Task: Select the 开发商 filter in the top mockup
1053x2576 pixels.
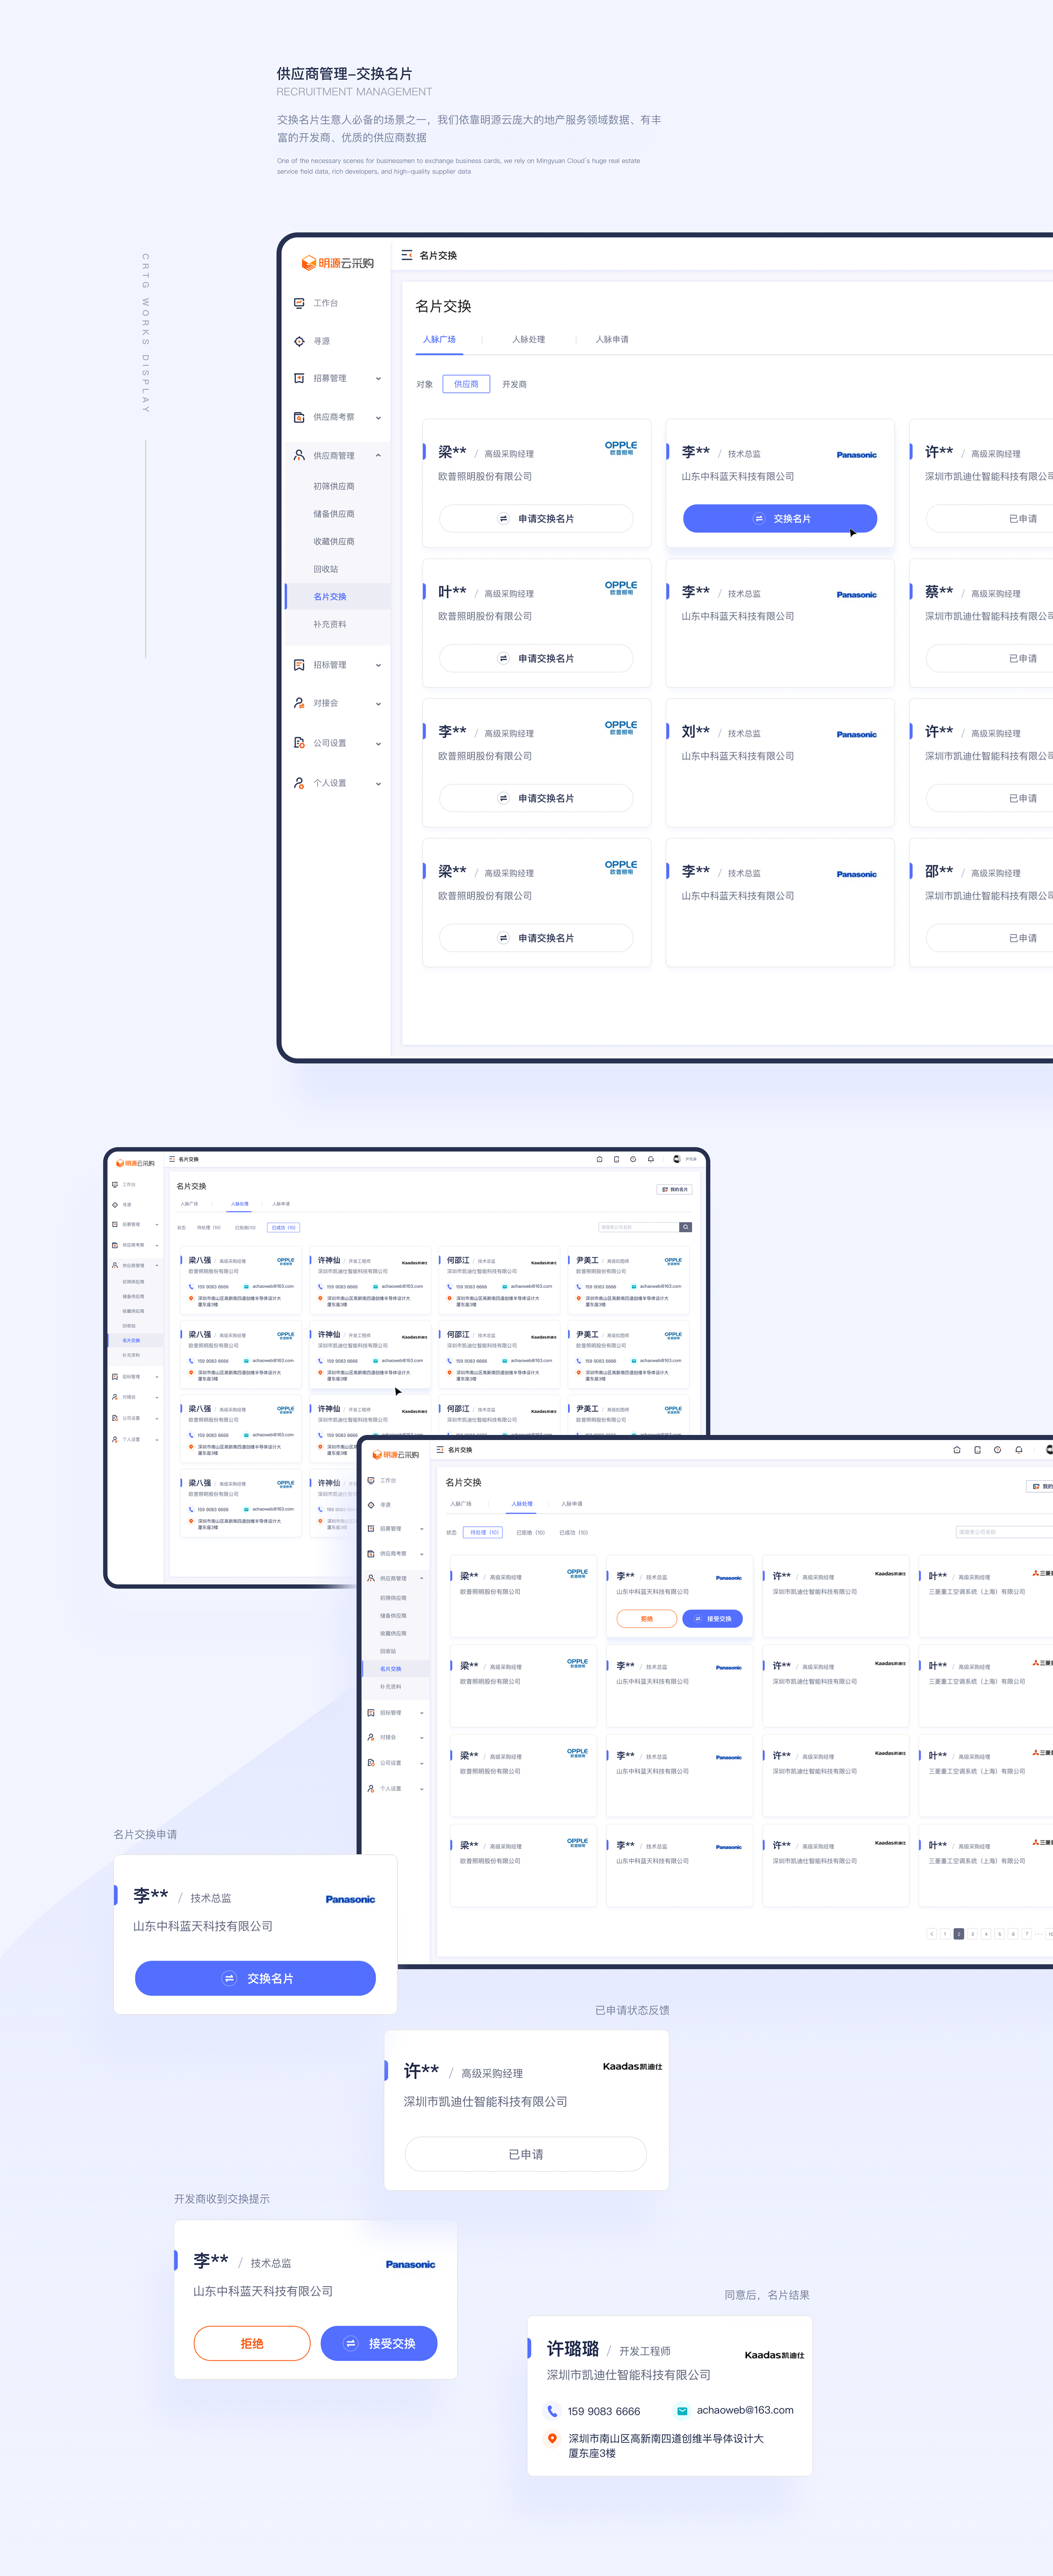Action: [x=514, y=384]
